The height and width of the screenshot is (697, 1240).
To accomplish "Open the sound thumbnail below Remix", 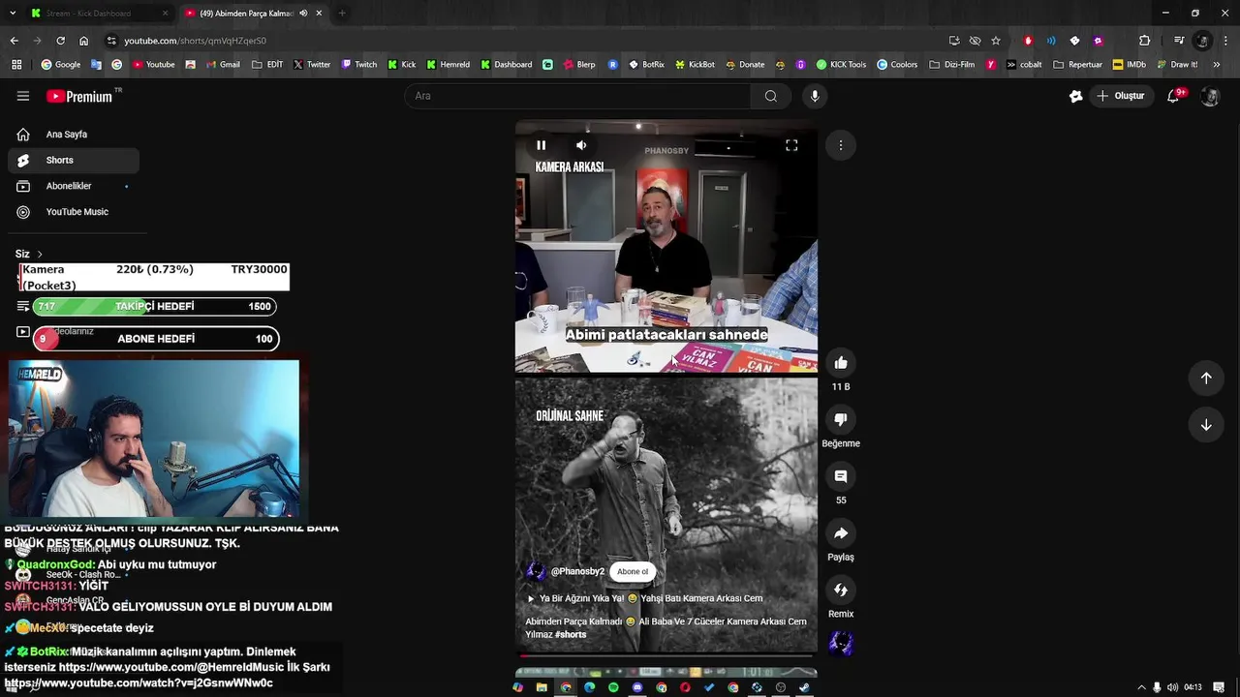I will (841, 644).
